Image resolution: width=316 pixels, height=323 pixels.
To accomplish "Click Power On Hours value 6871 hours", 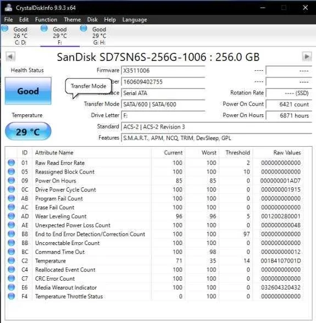I will pos(289,115).
